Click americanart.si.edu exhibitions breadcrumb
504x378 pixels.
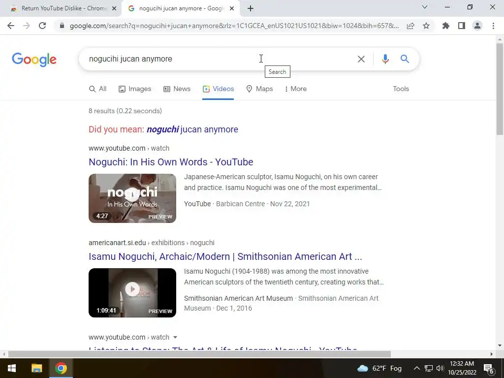click(152, 243)
